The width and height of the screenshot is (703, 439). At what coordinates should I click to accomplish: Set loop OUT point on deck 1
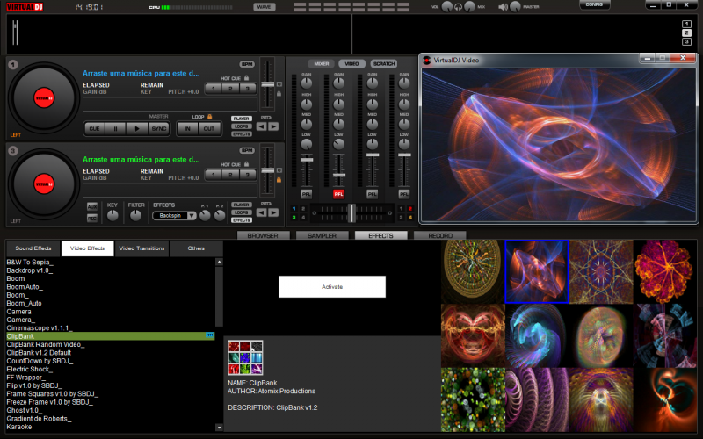coord(209,128)
